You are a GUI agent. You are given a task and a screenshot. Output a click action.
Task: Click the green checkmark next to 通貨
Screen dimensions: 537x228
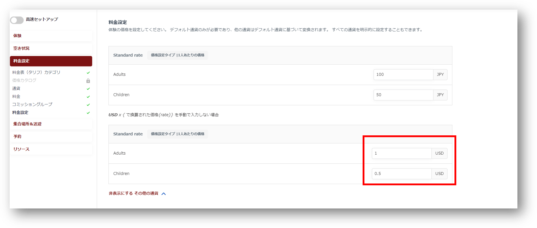click(x=88, y=89)
